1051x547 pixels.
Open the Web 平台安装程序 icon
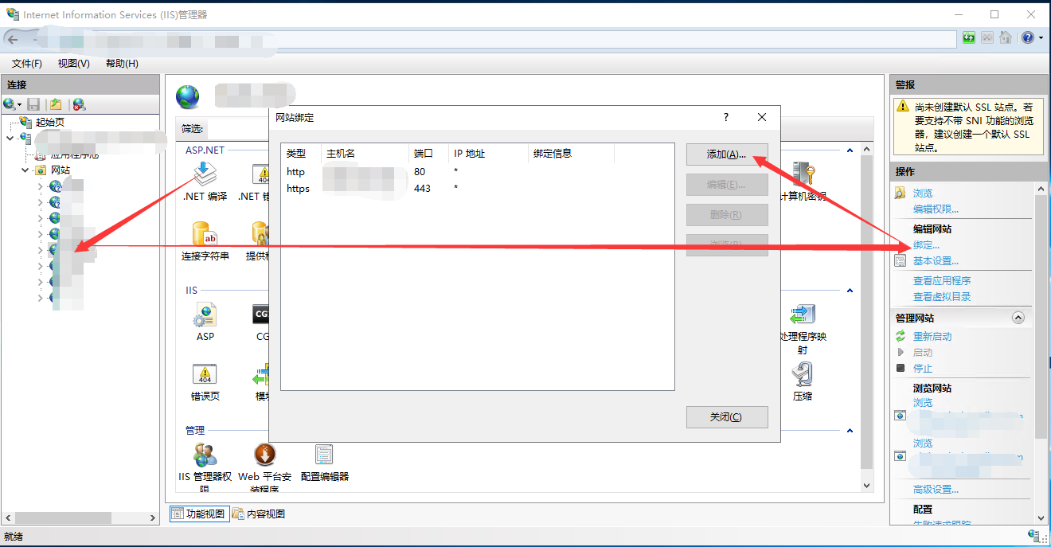(x=265, y=455)
